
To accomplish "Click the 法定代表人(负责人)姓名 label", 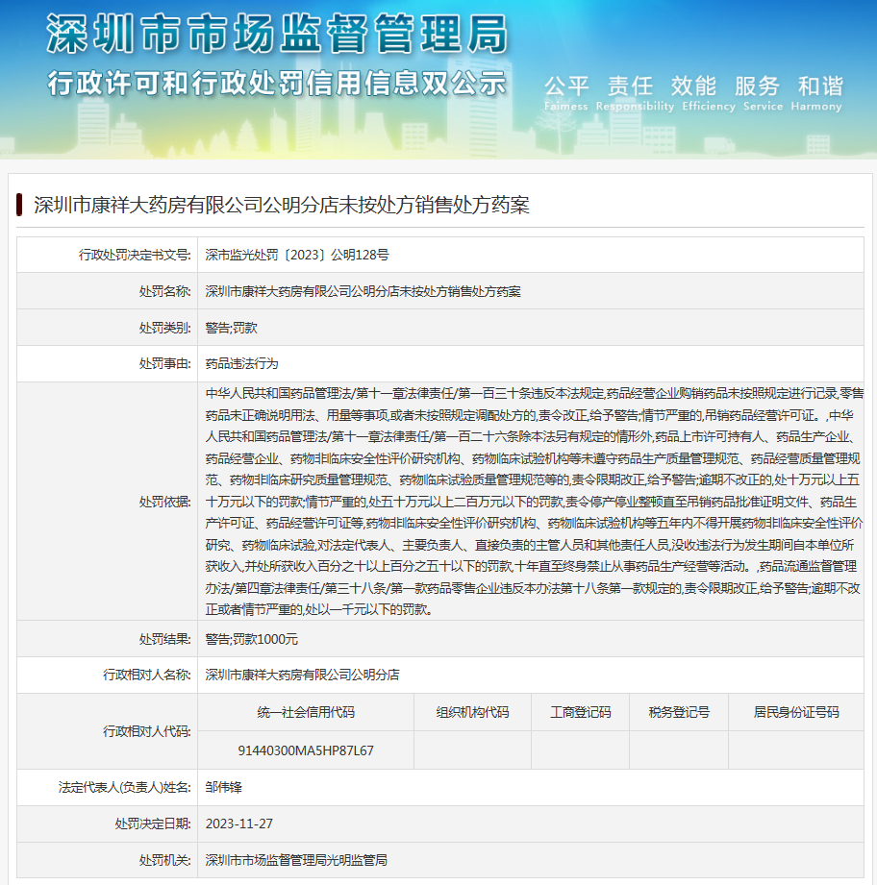I will (125, 787).
